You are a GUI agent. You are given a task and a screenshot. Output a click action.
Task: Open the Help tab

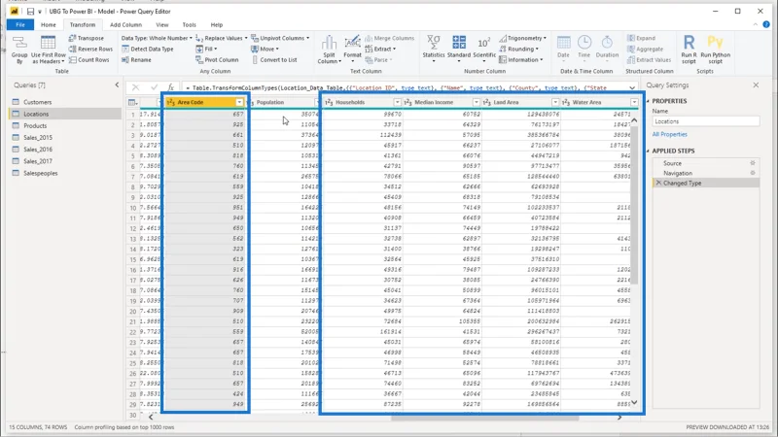216,25
